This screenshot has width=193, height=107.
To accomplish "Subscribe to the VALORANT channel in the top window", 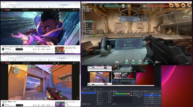I will click(x=19, y=49).
